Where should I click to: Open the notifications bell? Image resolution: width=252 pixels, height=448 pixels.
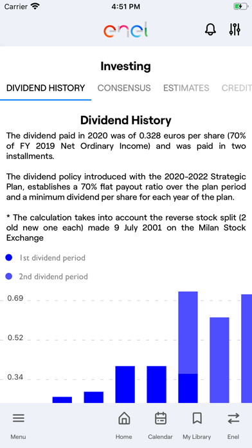210,30
